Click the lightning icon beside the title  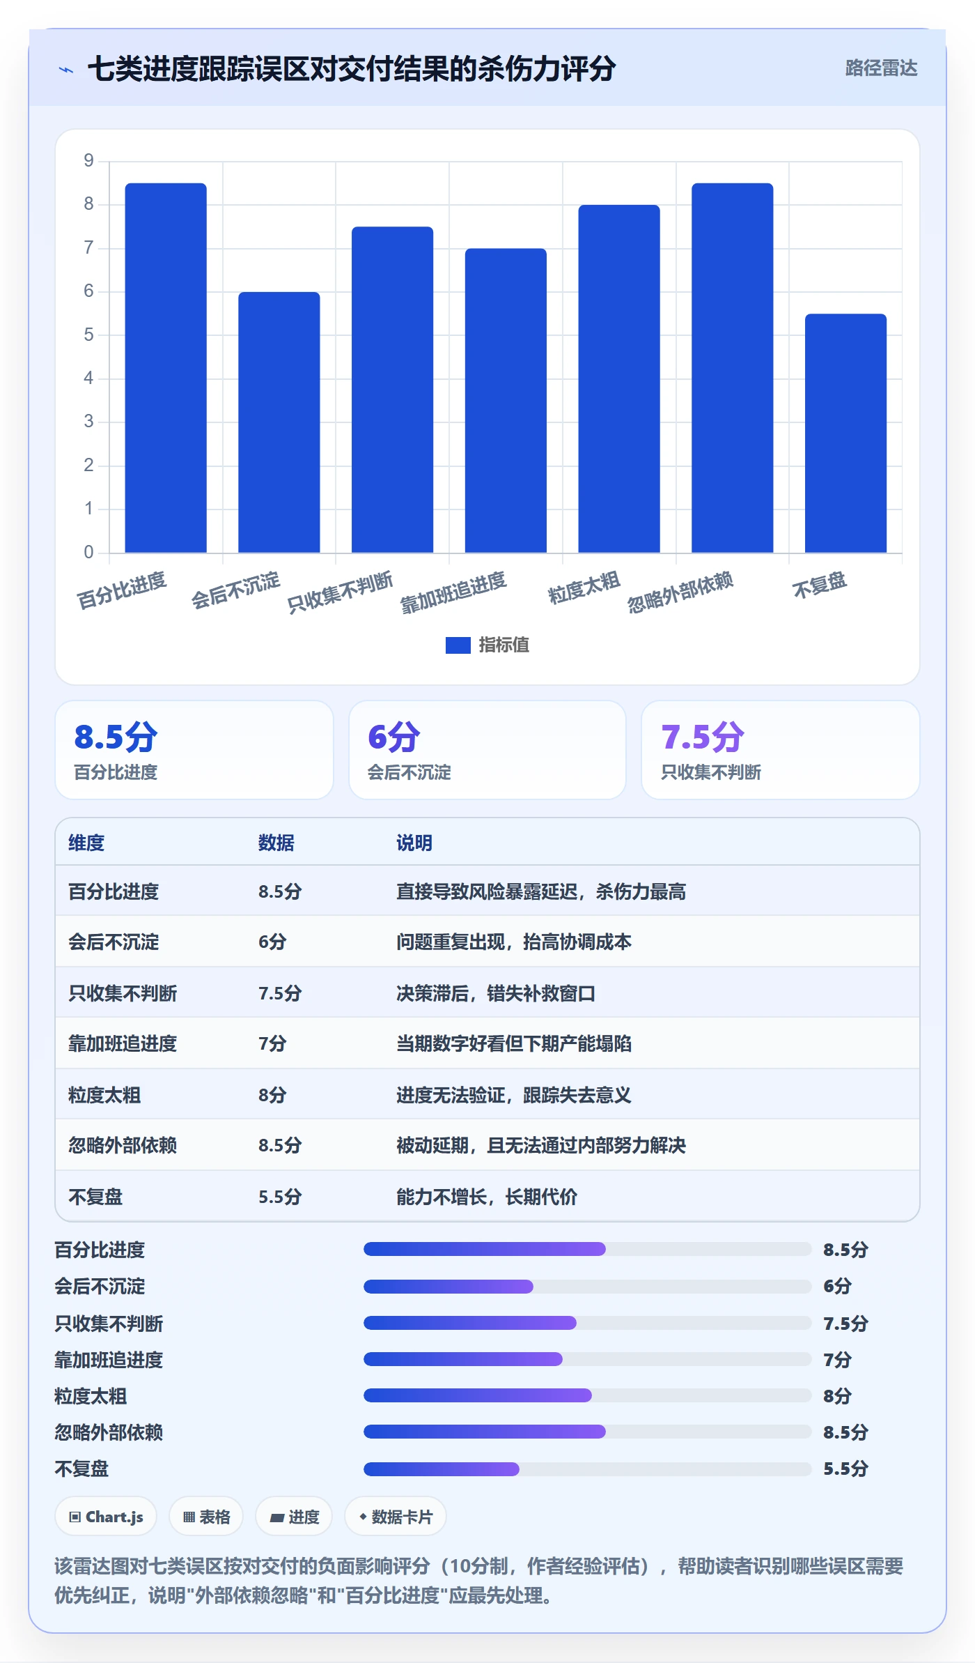pos(66,70)
